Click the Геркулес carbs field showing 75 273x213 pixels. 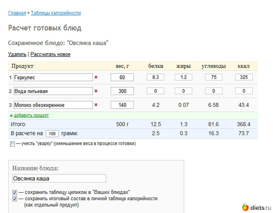tap(214, 77)
